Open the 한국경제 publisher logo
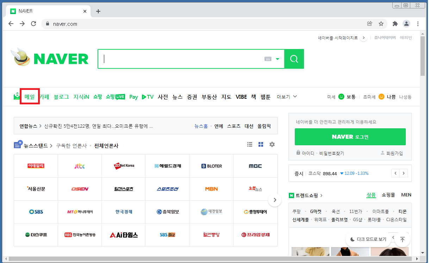 pyautogui.click(x=124, y=212)
